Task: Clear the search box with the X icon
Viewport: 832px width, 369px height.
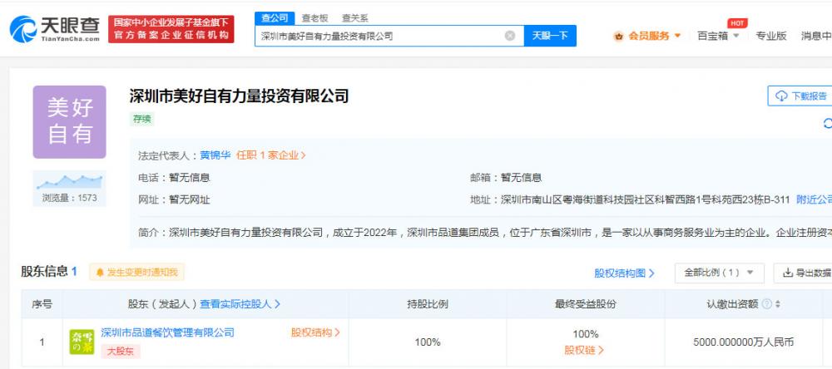Action: pyautogui.click(x=509, y=36)
